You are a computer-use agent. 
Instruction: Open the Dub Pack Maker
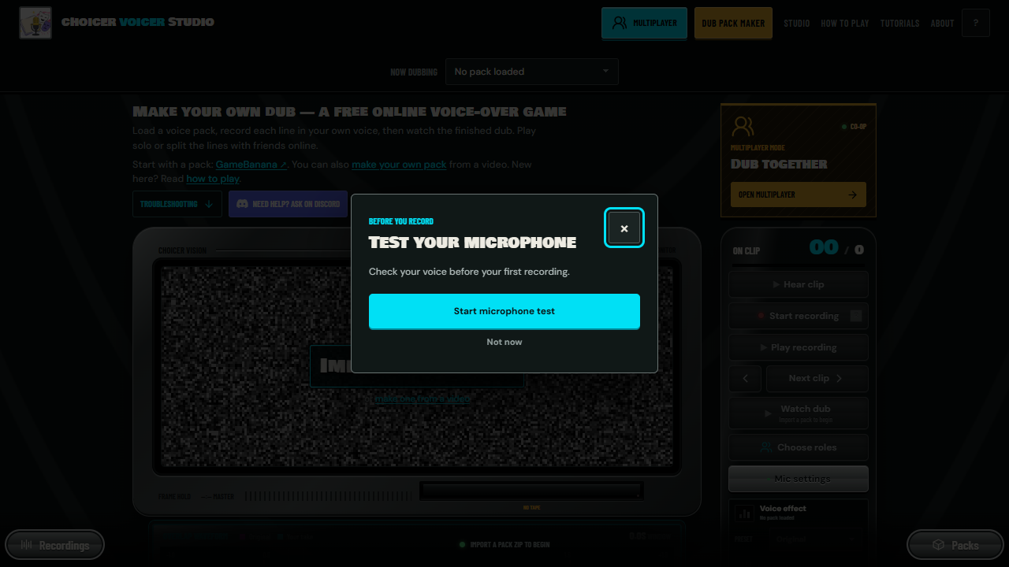point(733,23)
